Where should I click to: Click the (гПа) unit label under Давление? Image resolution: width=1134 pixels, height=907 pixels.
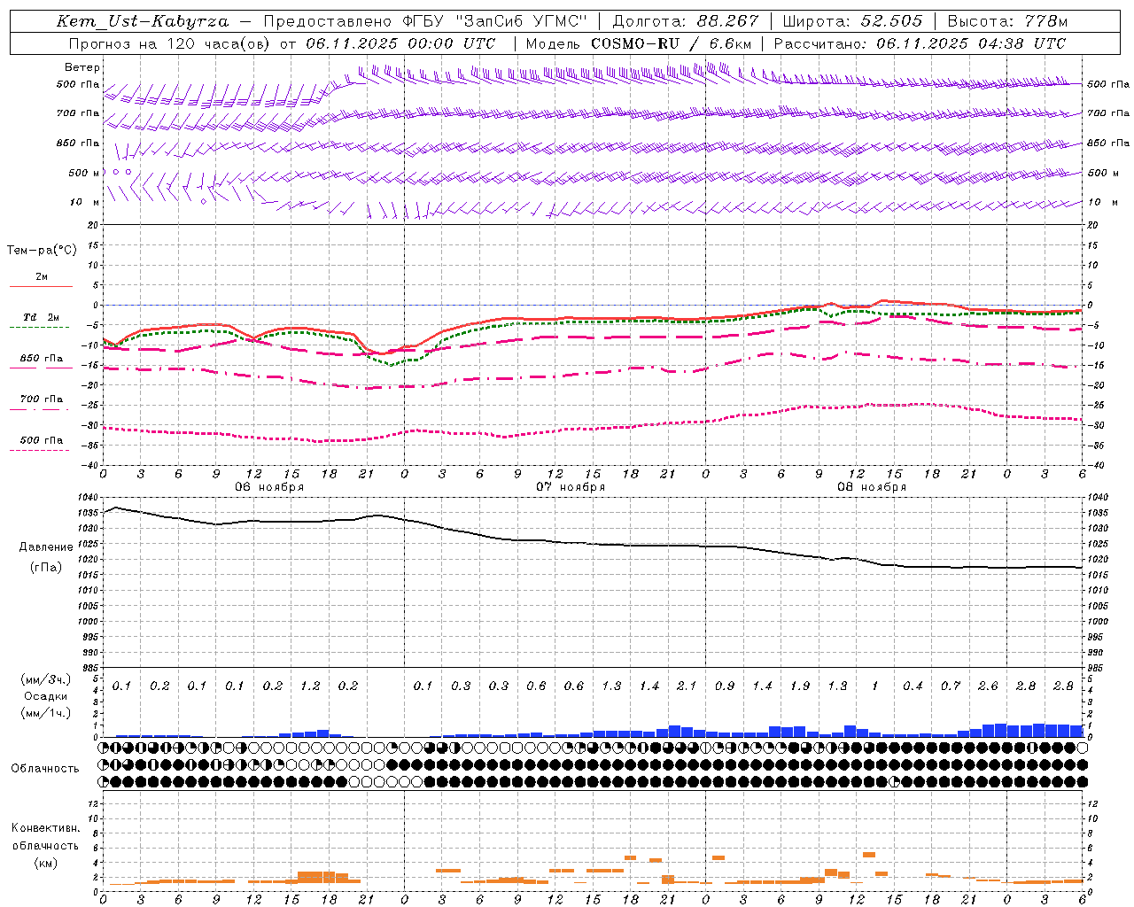tap(46, 567)
